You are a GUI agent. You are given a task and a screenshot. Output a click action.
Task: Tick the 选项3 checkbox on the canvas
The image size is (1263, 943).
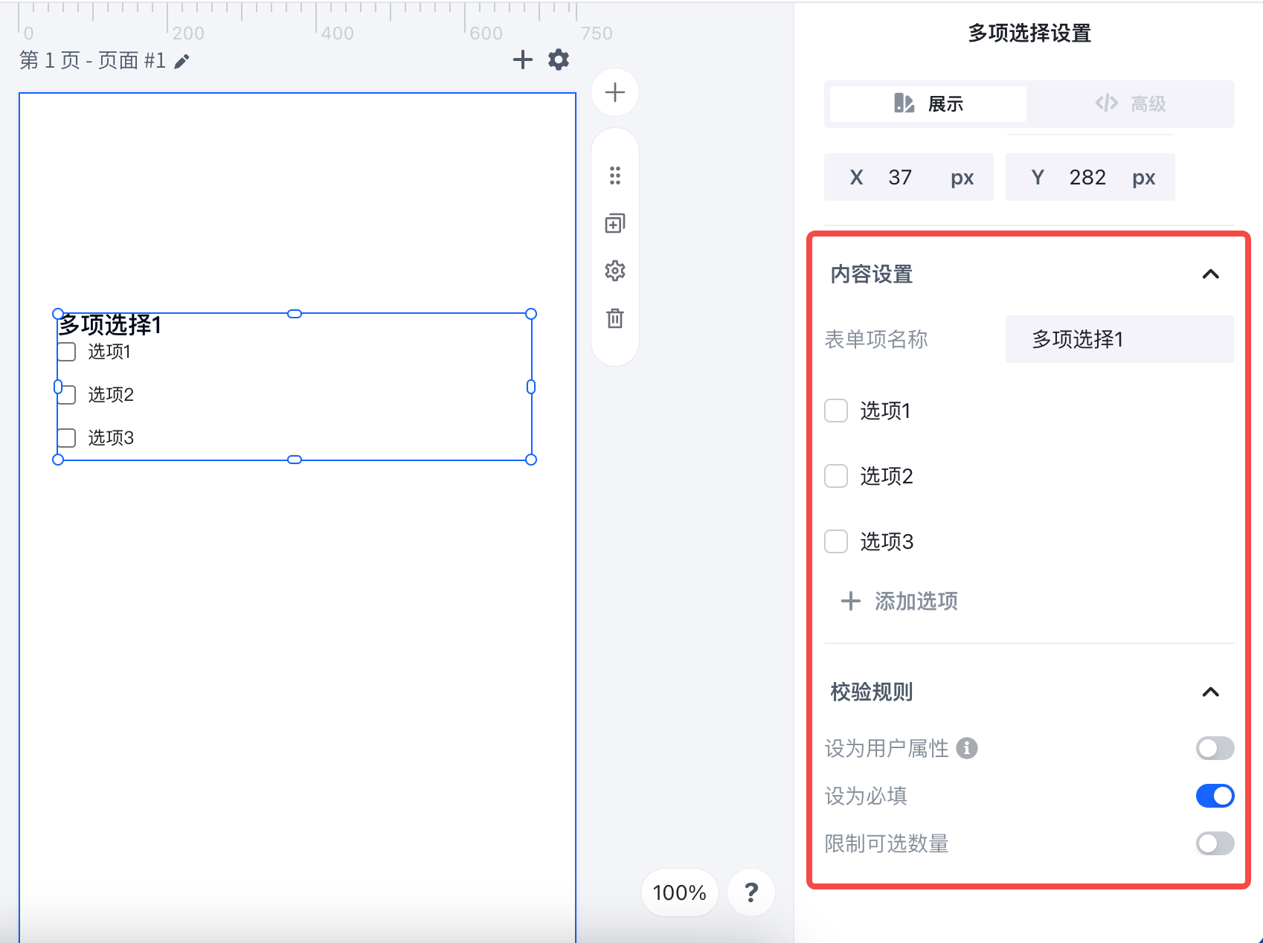coord(67,438)
